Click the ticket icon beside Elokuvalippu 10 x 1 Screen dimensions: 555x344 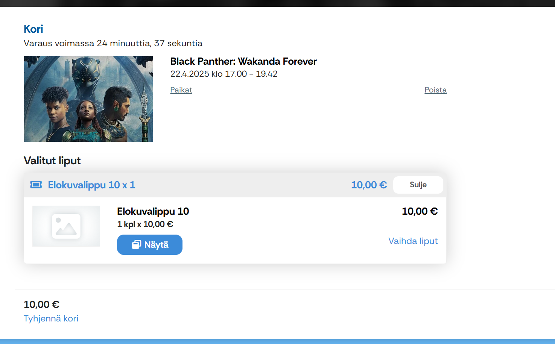[36, 185]
